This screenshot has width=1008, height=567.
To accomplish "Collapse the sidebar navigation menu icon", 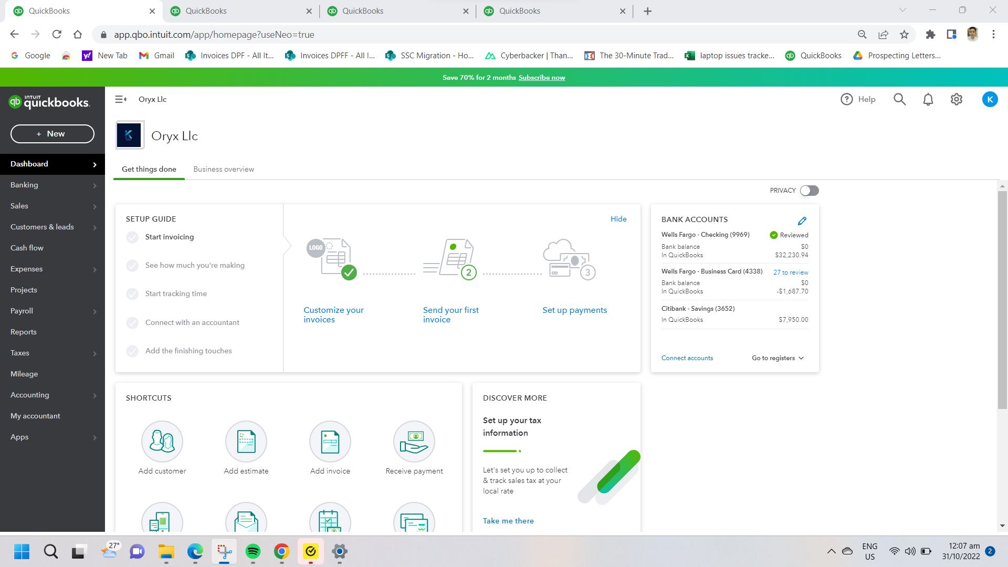I will pyautogui.click(x=121, y=99).
